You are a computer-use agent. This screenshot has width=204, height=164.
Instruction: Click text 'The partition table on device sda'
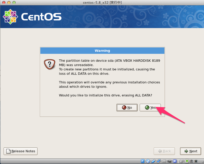[x=86, y=61]
